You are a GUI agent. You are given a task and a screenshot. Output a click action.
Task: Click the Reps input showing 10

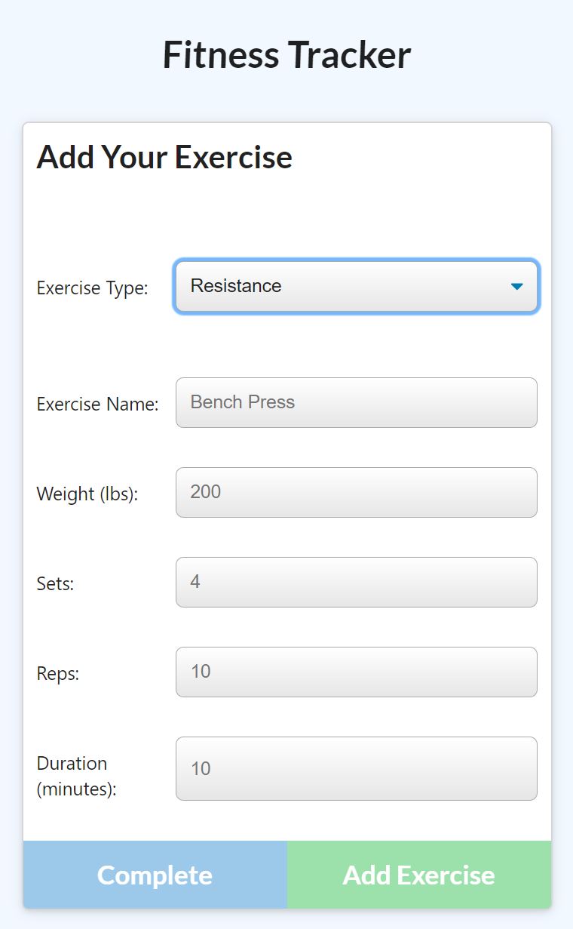tap(354, 672)
